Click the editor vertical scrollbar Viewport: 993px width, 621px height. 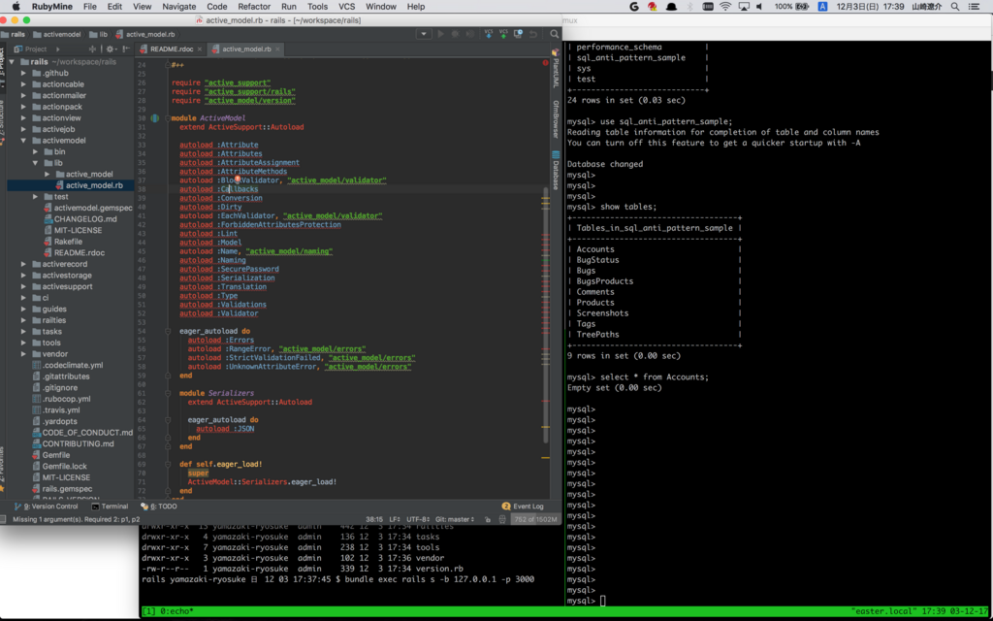pyautogui.click(x=545, y=313)
